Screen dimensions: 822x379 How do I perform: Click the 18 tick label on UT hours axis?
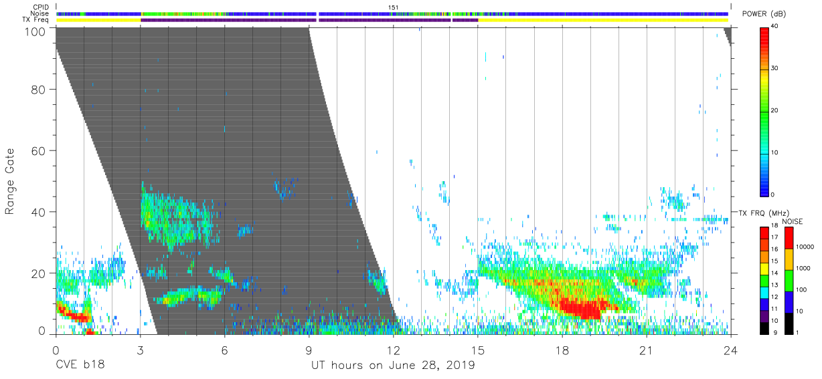point(562,350)
